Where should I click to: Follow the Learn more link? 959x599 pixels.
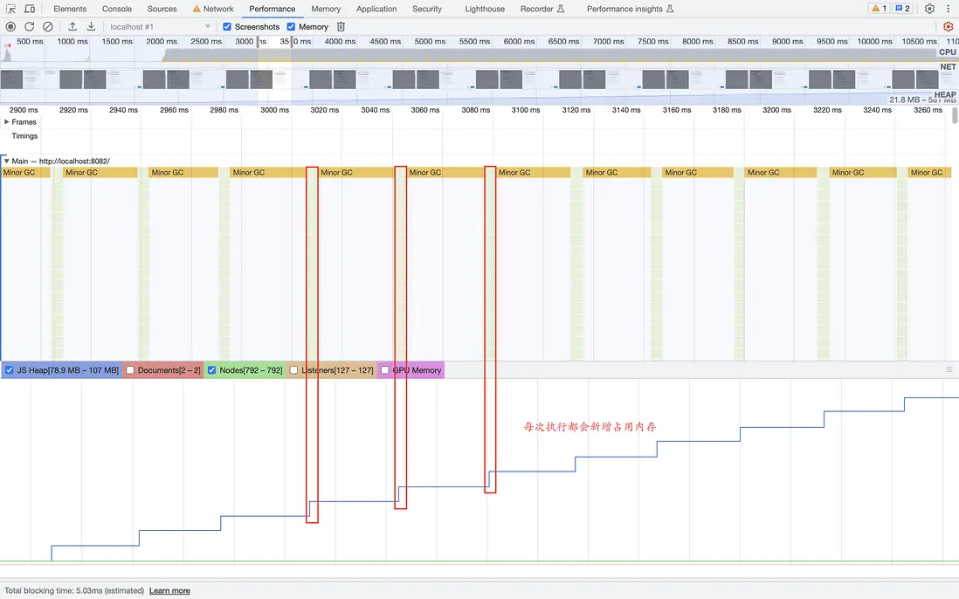(169, 590)
